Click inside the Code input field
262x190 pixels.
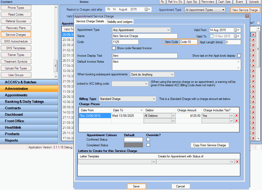point(125,41)
